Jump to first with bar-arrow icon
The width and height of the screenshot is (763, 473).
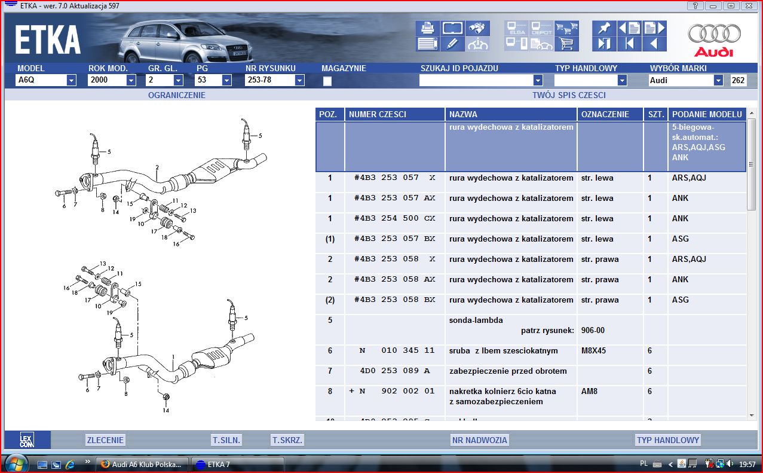pyautogui.click(x=629, y=44)
